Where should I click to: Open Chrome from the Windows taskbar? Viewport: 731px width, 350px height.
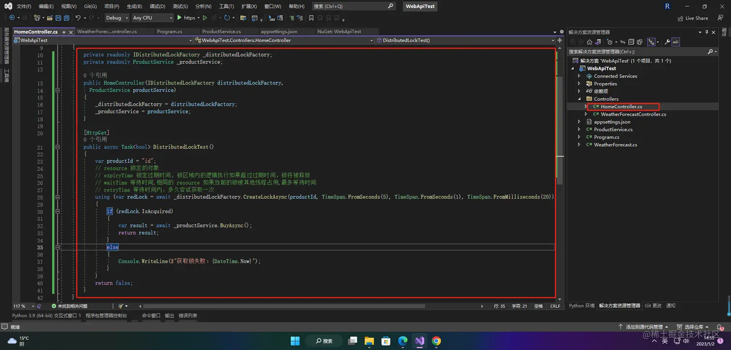(436, 341)
